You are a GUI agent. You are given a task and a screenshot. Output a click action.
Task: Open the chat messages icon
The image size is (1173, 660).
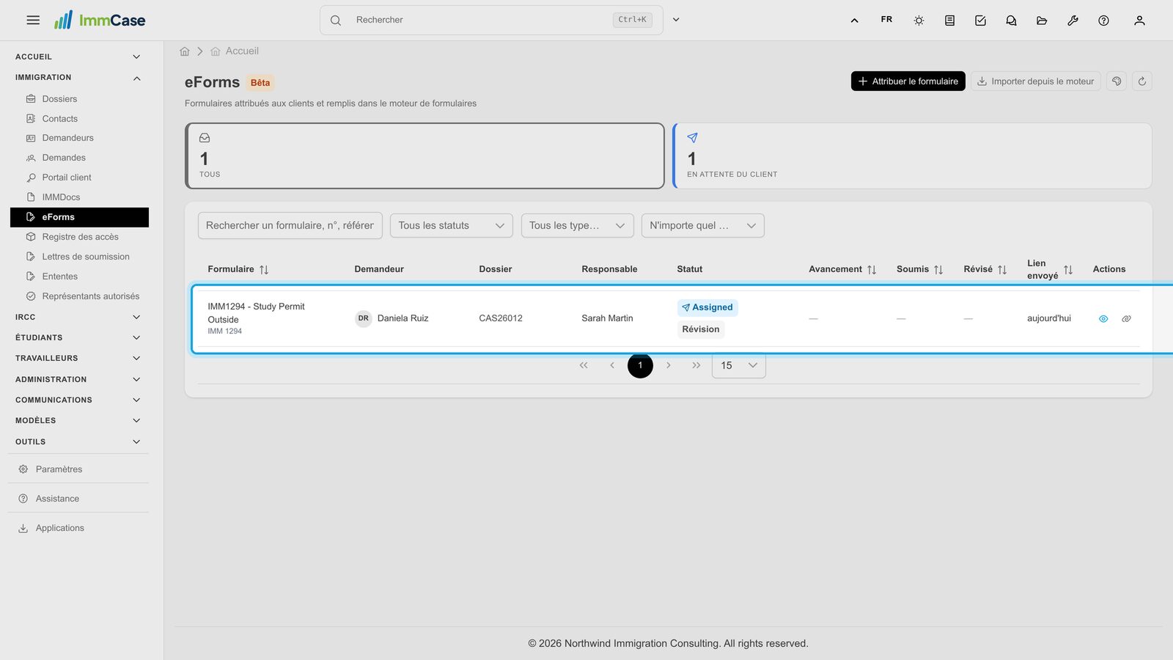(1011, 21)
